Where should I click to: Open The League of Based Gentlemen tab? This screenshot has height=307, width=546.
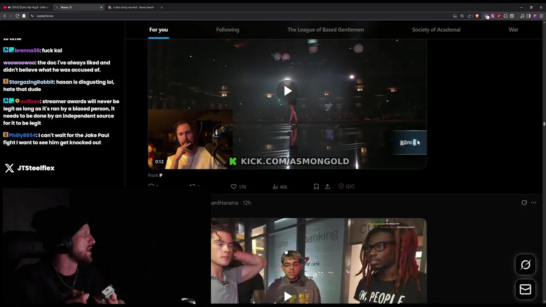tap(325, 29)
